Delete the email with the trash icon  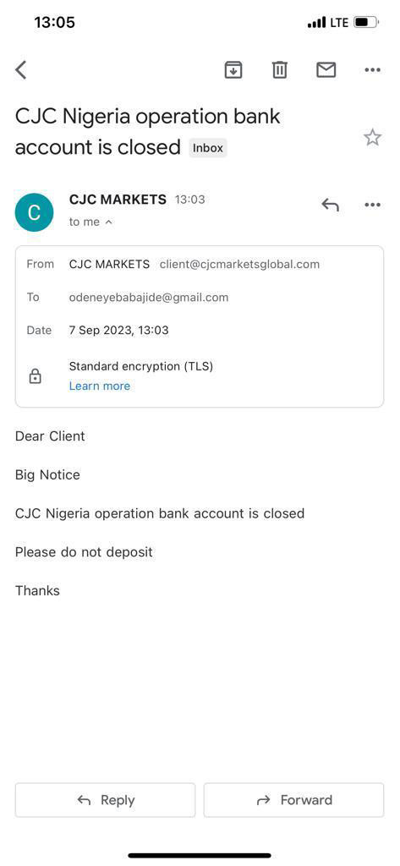(x=280, y=70)
